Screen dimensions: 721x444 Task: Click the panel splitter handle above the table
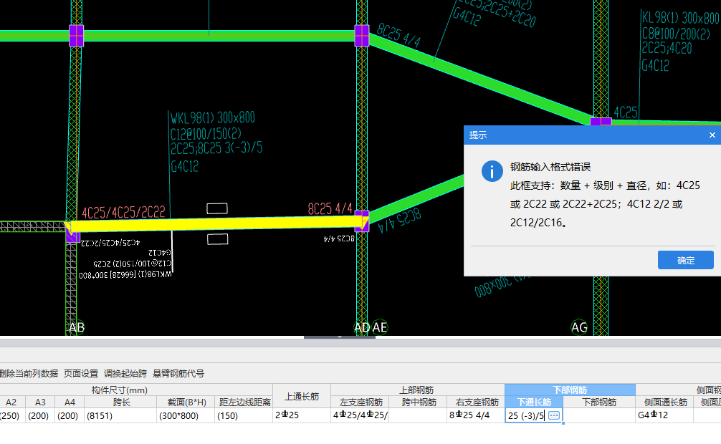339,337
